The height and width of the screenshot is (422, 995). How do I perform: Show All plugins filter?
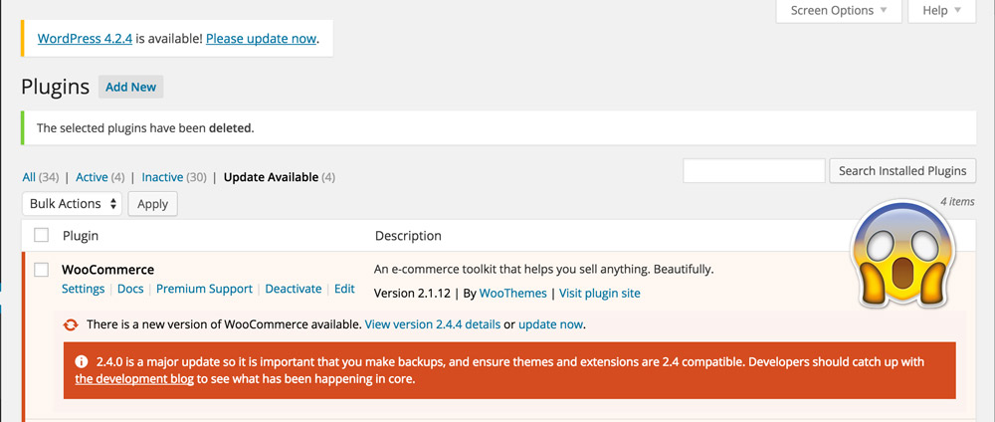[29, 177]
